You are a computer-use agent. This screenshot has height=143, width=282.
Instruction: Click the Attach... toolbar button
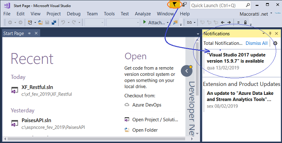[x=156, y=22]
